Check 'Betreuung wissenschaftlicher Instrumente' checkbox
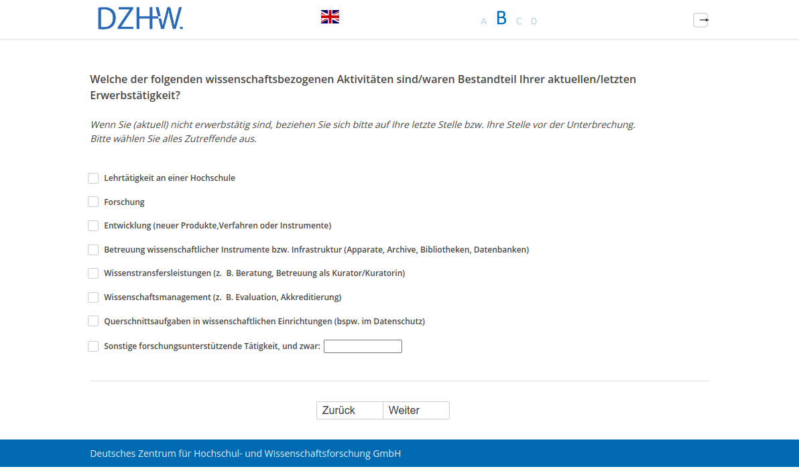 93,250
